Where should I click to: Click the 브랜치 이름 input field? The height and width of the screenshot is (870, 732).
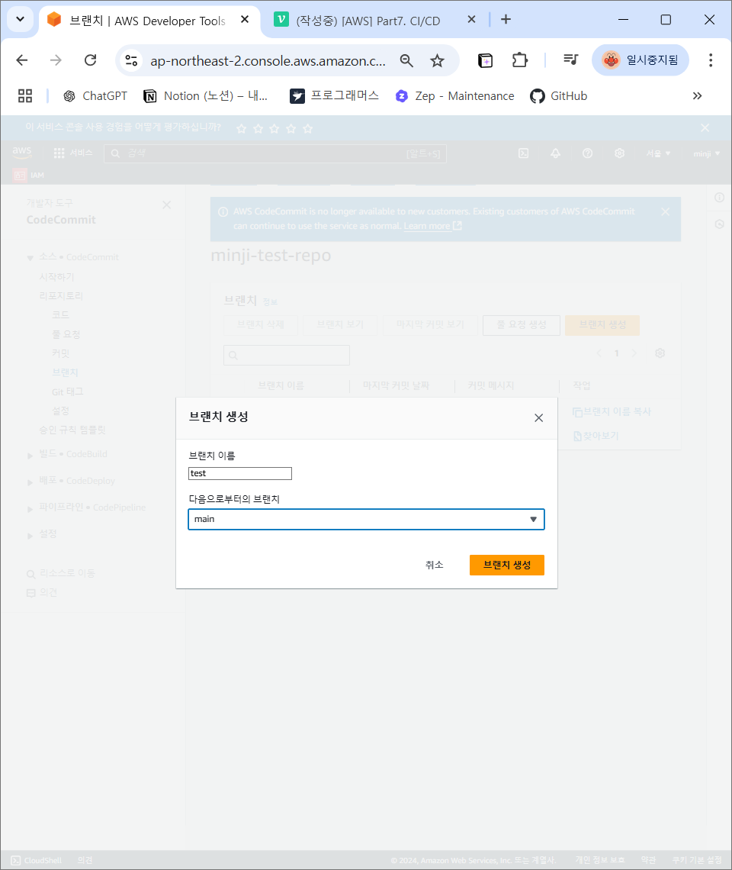239,473
